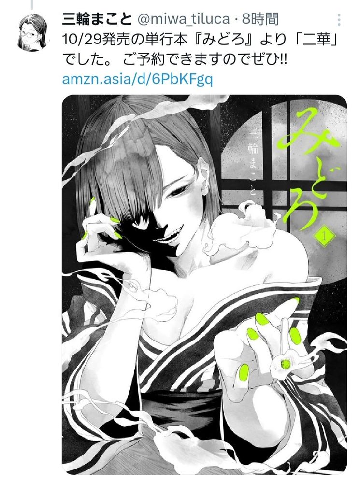359x483 pixels.
Task: Click the eyeball held in the hand
Action: point(286,364)
